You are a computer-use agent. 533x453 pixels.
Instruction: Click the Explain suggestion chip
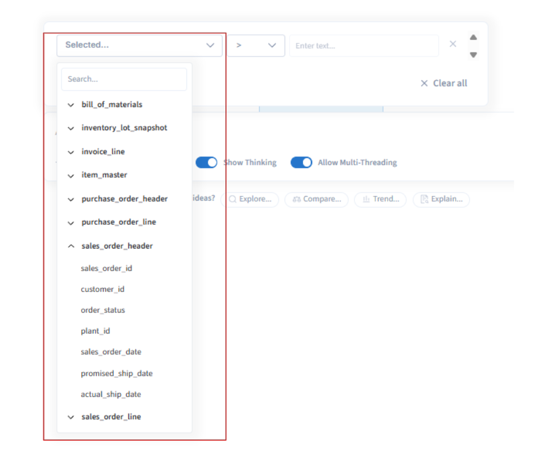pos(441,199)
